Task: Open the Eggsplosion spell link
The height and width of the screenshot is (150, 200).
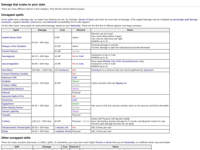Action: point(8,104)
